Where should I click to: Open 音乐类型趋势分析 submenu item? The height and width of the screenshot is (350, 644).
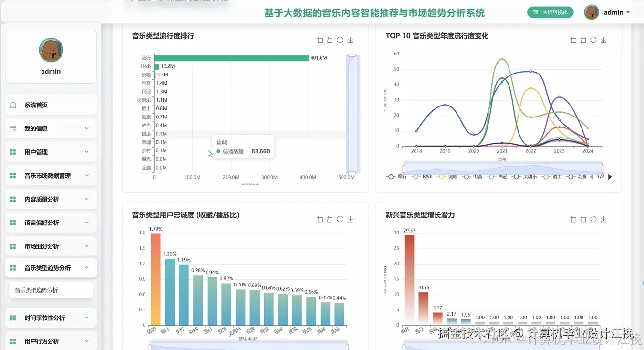pos(51,290)
